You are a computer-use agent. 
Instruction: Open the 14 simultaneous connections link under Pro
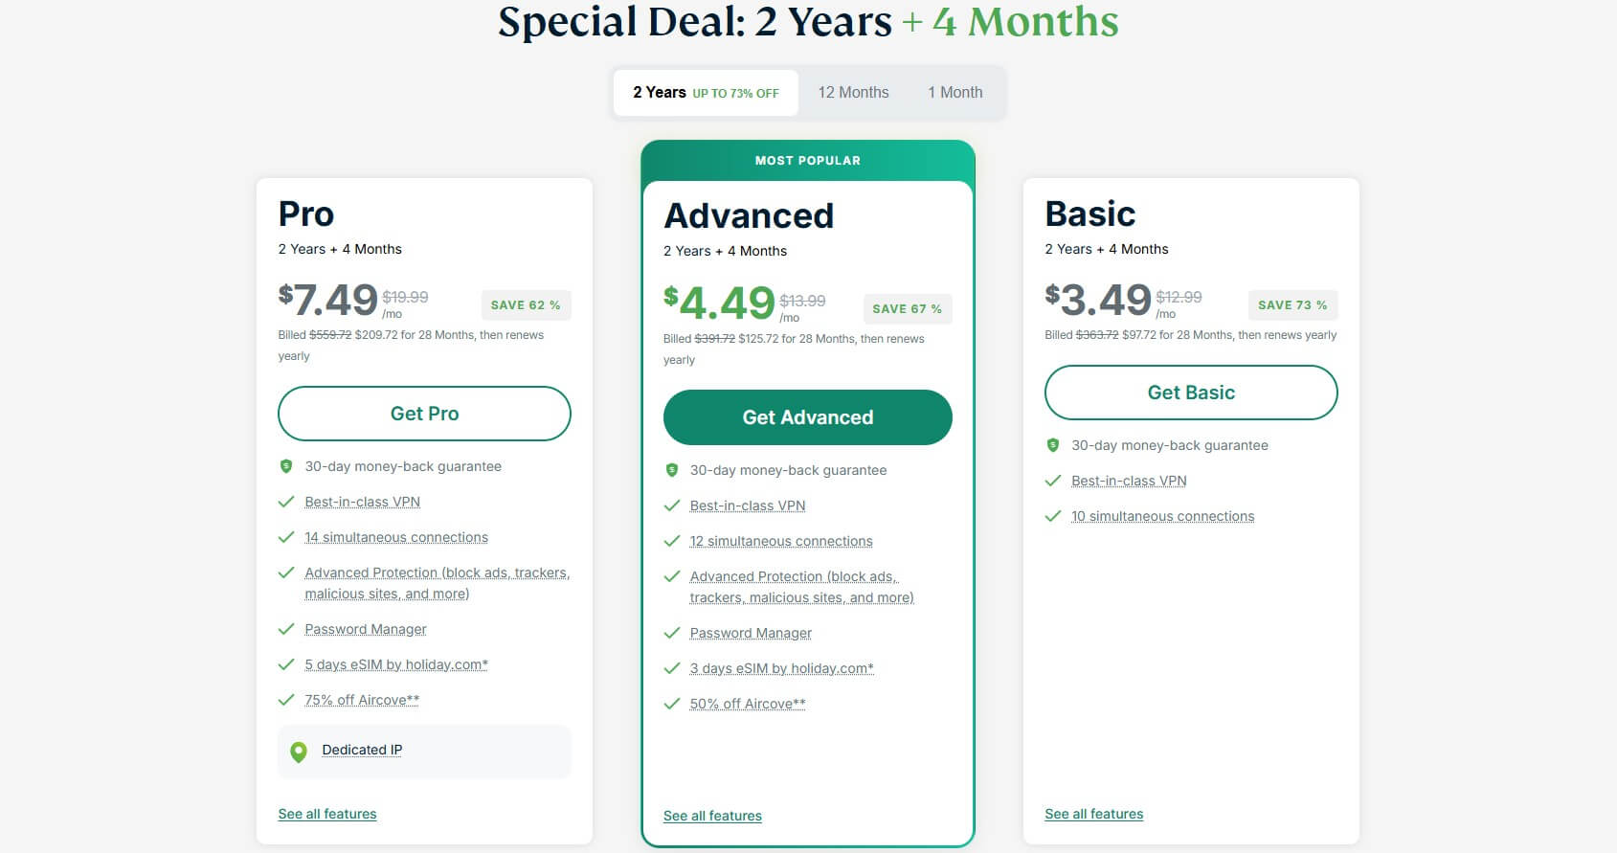click(x=396, y=537)
